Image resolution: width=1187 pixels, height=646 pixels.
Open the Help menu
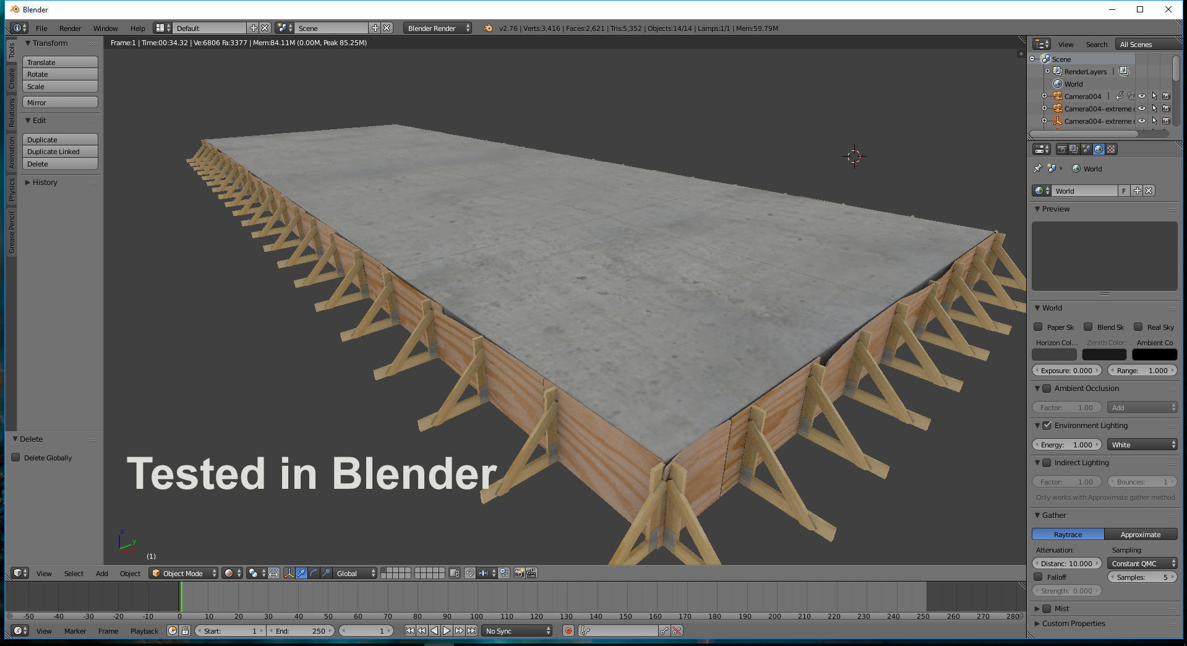pyautogui.click(x=137, y=28)
